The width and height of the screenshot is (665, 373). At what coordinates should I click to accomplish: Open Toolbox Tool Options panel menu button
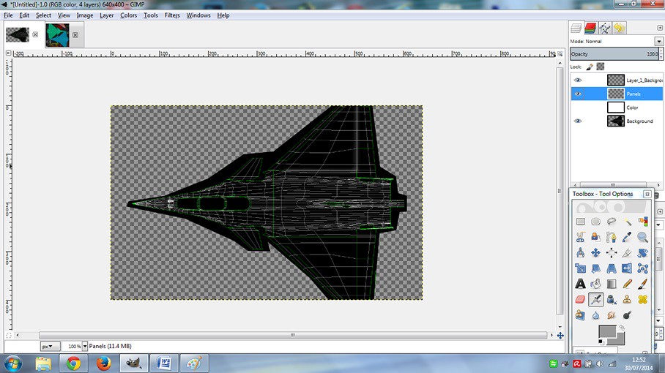tap(647, 194)
